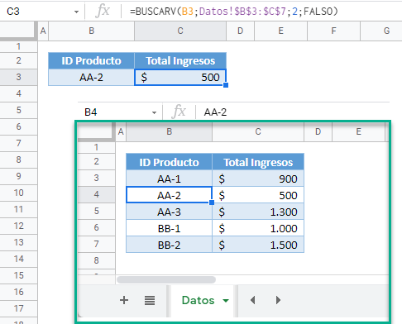This screenshot has width=402, height=324.
Task: Select cell AA-2 in Datos sheet row 4
Action: pos(169,195)
